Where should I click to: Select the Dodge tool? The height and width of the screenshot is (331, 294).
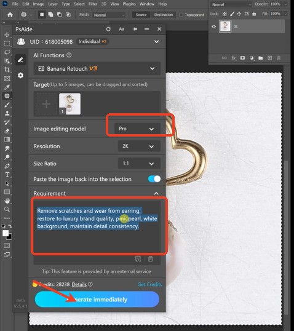[7, 157]
